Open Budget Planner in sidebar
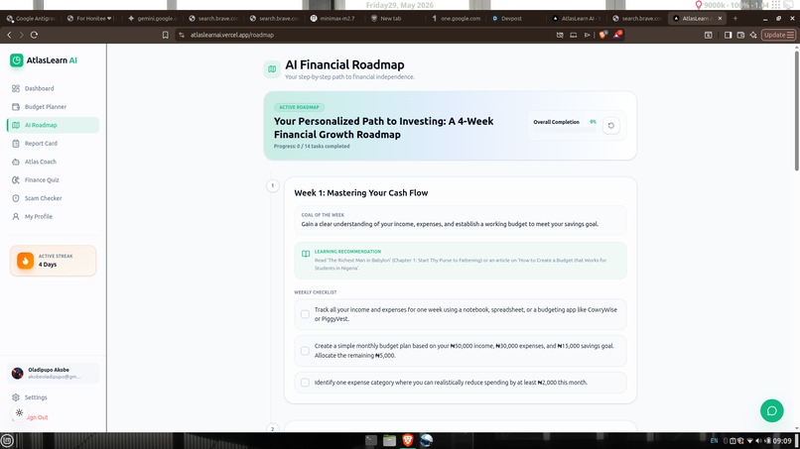The width and height of the screenshot is (800, 449). tap(53, 107)
